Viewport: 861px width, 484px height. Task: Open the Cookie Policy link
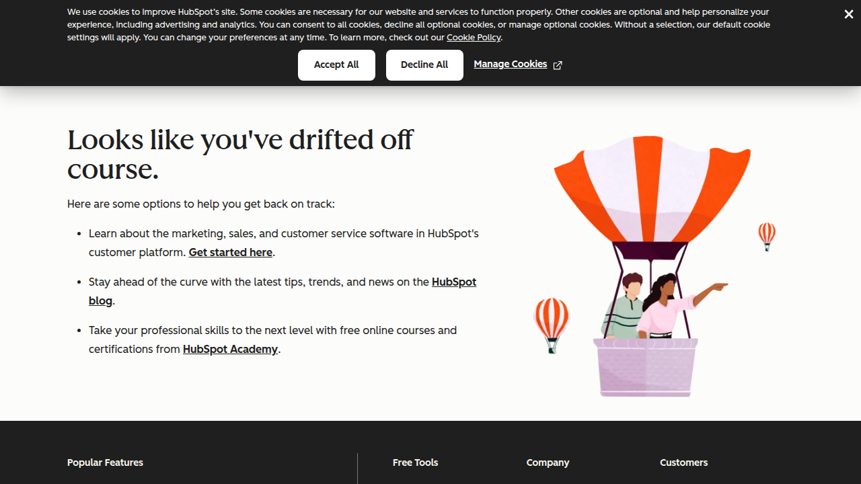474,38
